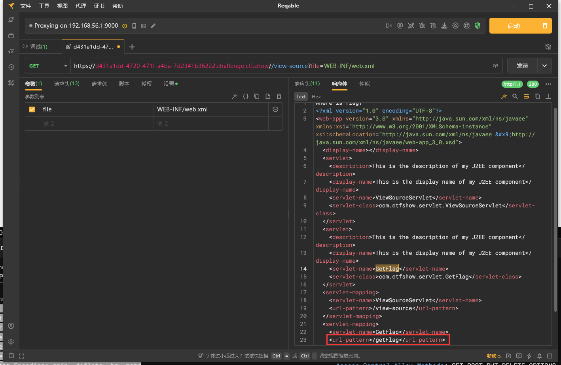Screen dimensions: 561x365
Task: Click the magic wand icon in params list
Action: pos(235,96)
